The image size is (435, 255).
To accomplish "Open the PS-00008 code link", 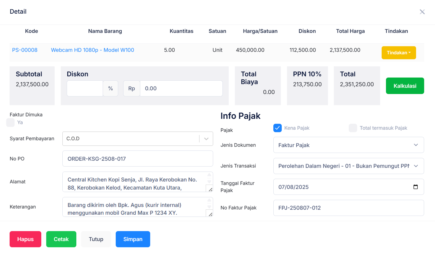I will click(x=25, y=50).
